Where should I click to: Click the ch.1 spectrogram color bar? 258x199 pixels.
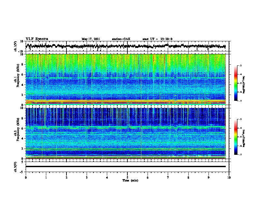pyautogui.click(x=236, y=83)
